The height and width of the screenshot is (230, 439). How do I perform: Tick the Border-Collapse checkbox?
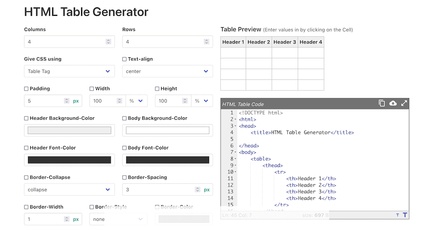click(x=26, y=178)
